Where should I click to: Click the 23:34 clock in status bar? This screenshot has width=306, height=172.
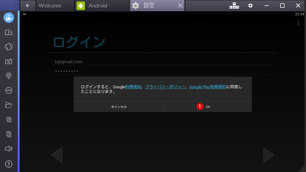point(299,14)
